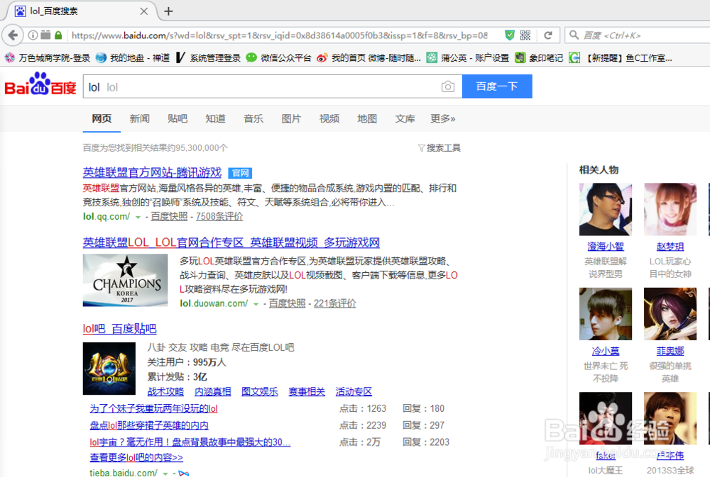This screenshot has height=477, width=710.
Task: Open the lol吧_百度贴吧 result link
Action: (x=119, y=329)
